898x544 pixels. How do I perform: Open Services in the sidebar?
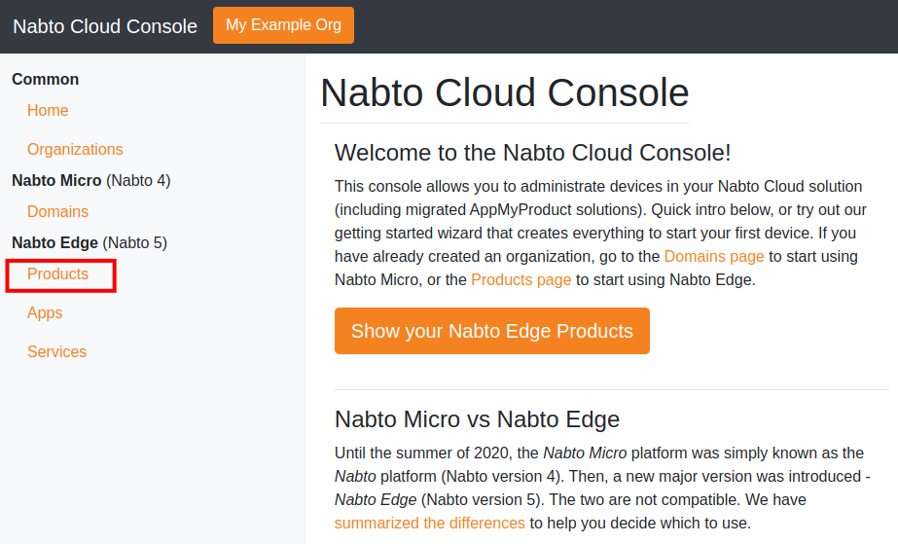pyautogui.click(x=56, y=352)
